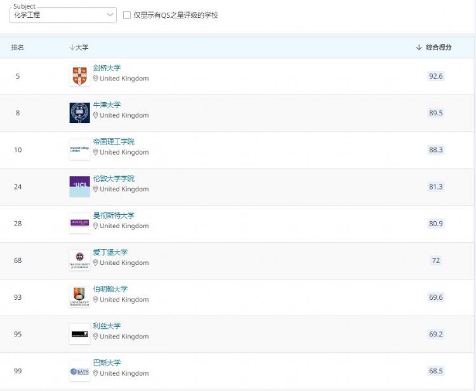Select score 69.6 for 伯明翰大学
This screenshot has height=391, width=476.
[x=436, y=297]
